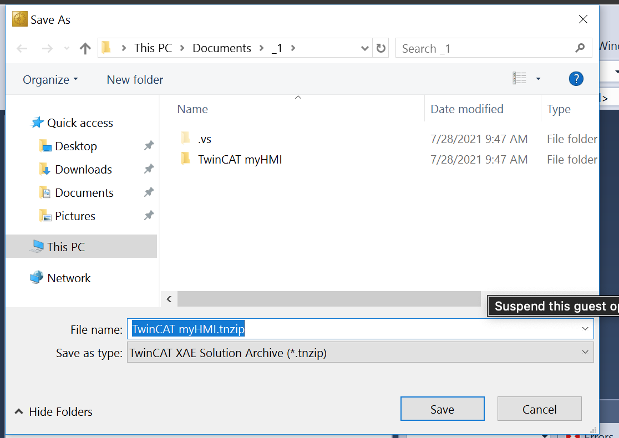
Task: Select This PC in navigation pane
Action: pyautogui.click(x=82, y=247)
